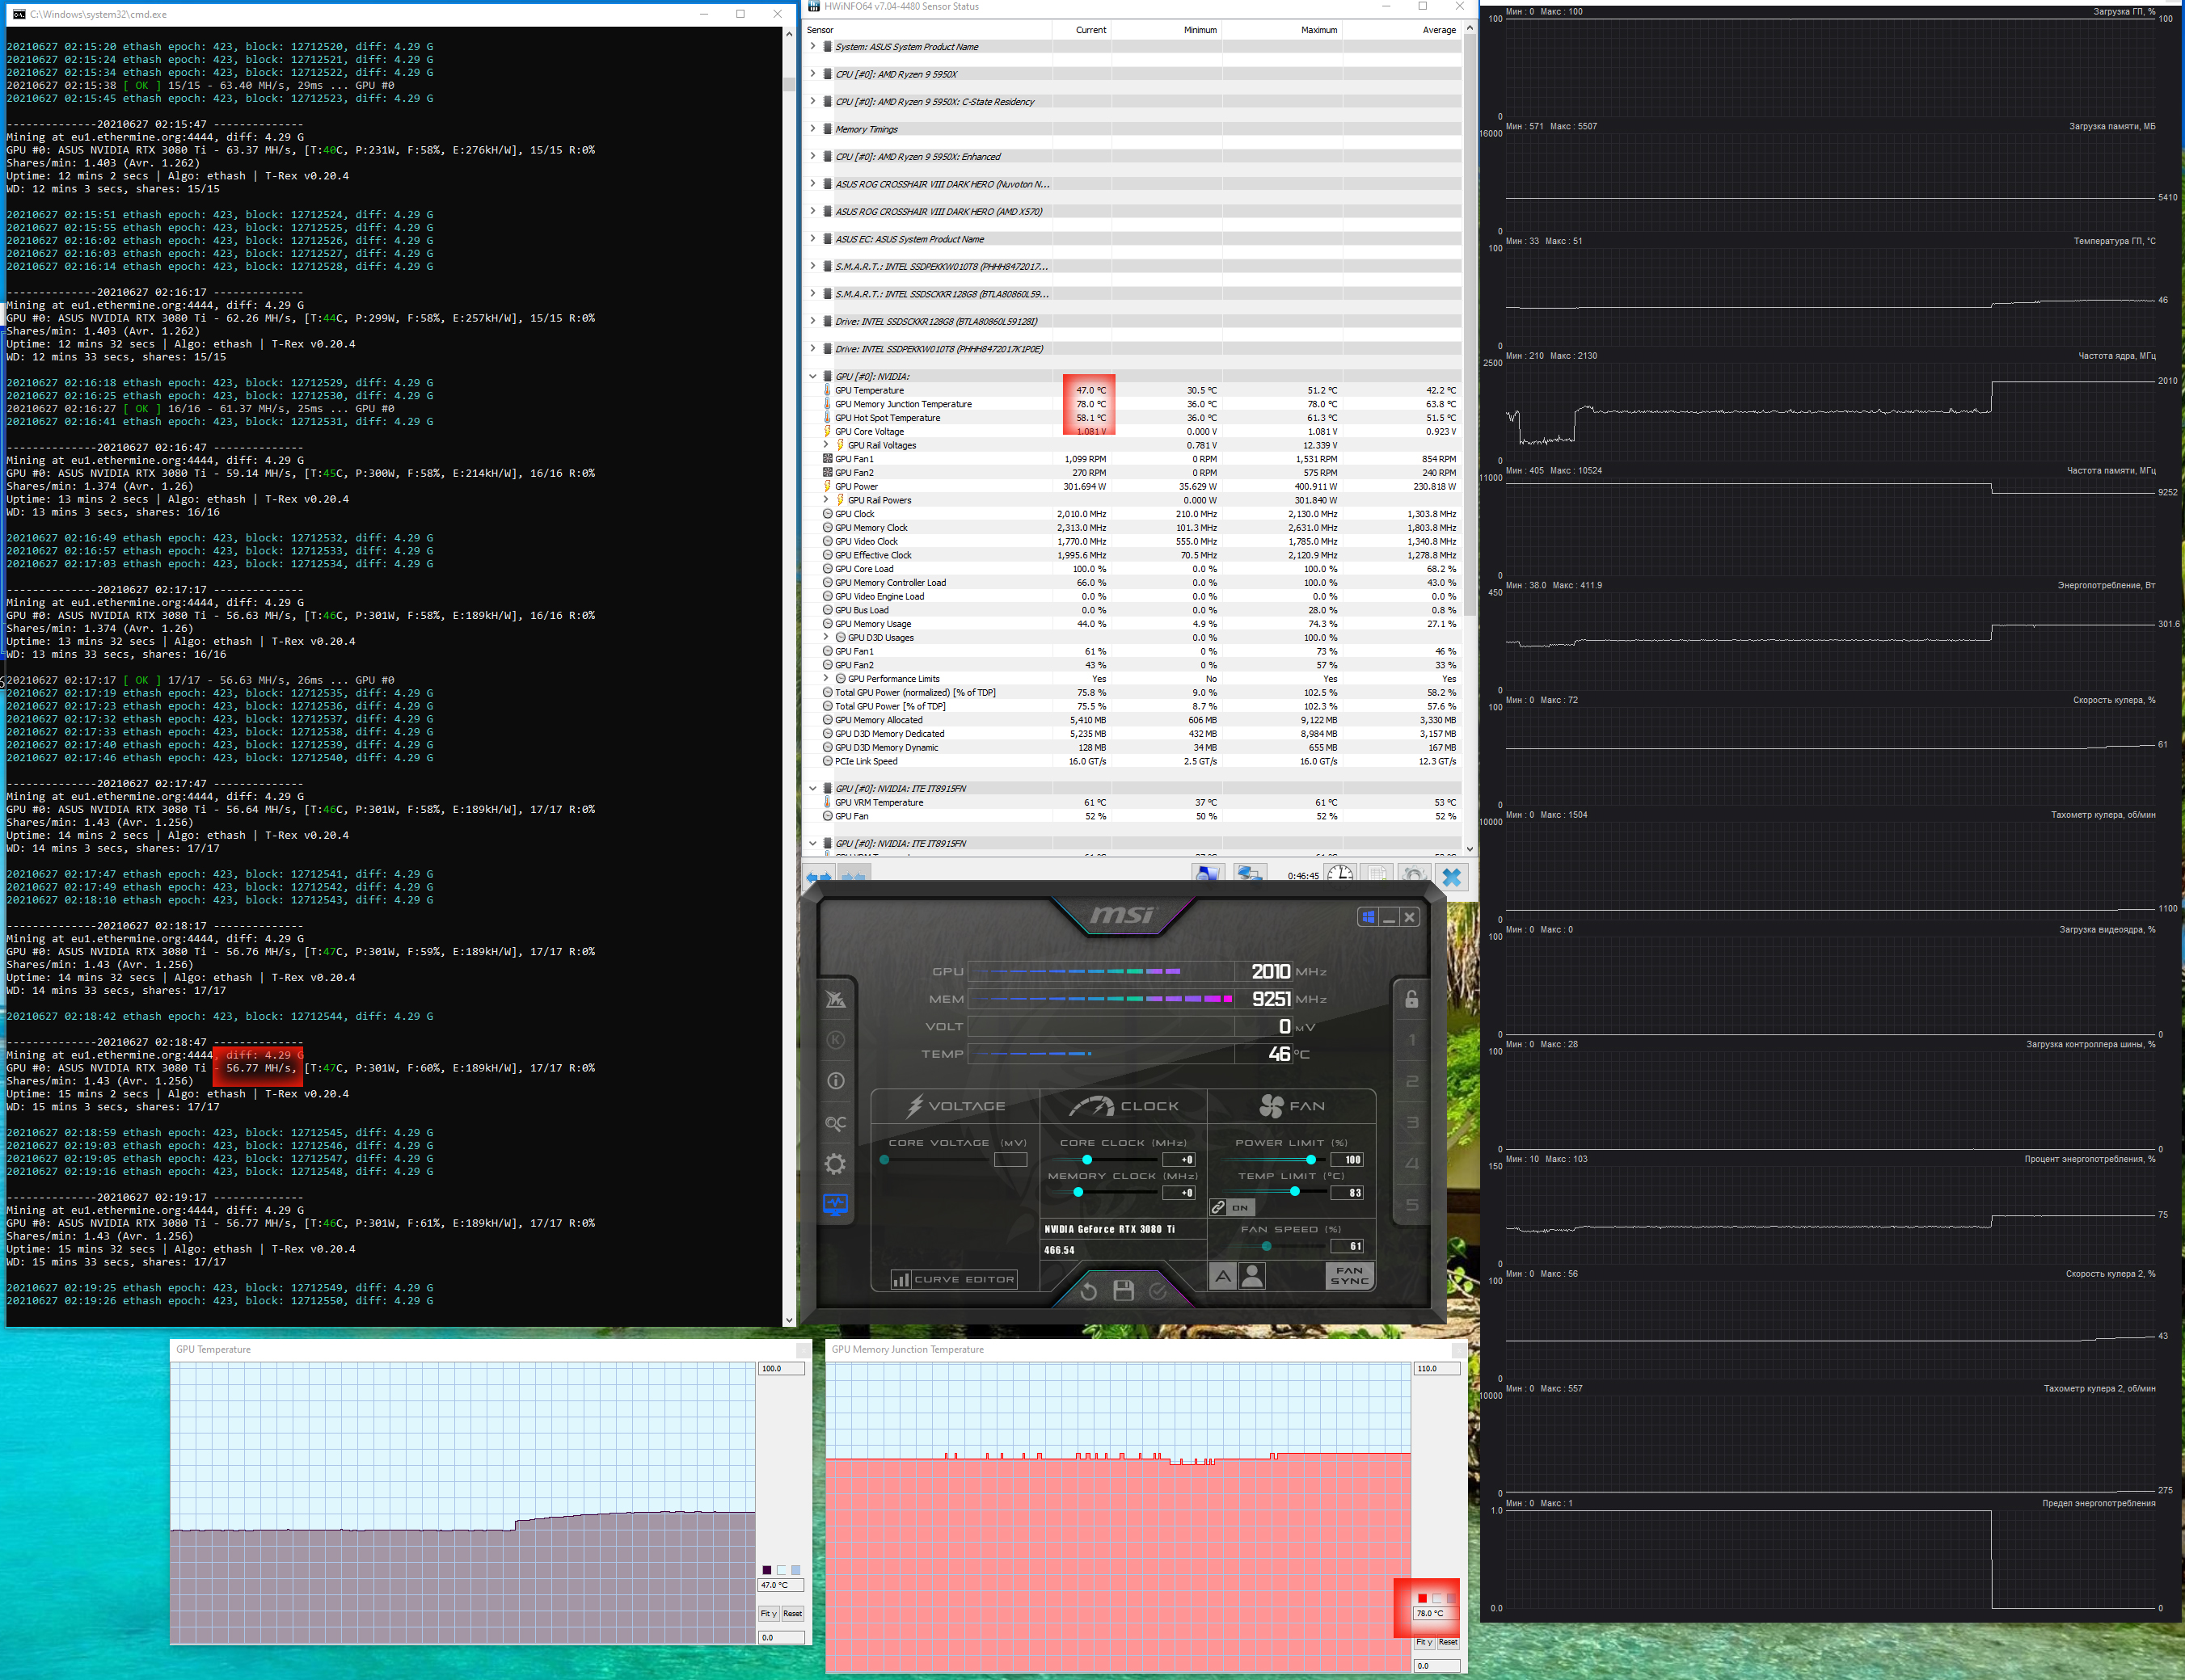
Task: Click the Core Clock slider handle
Action: point(1087,1160)
